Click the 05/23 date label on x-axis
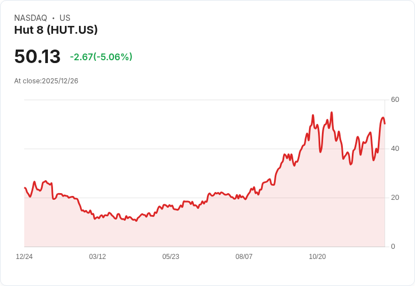The height and width of the screenshot is (286, 415). point(171,257)
